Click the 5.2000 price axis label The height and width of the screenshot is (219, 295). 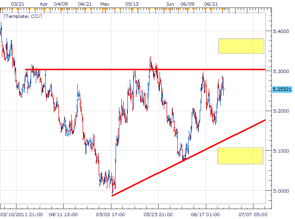coord(281,111)
